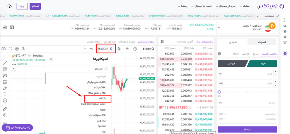
Task: Open the emoji icons tool
Action: click(5, 100)
